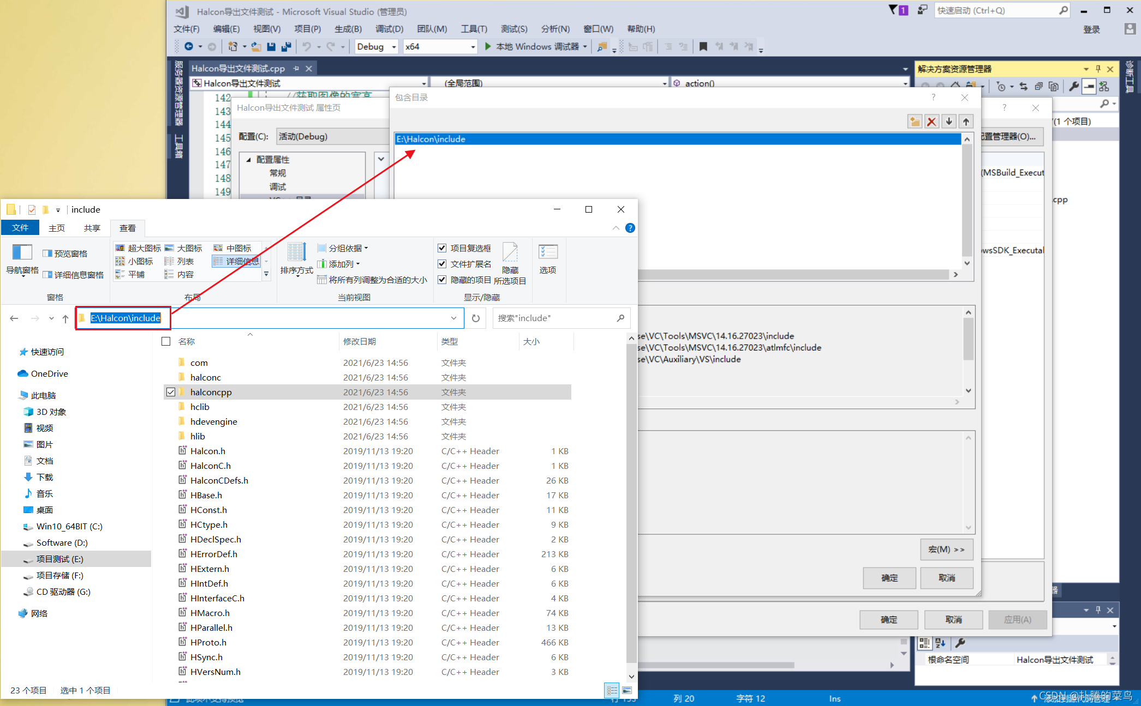
Task: Toggle select-all checkbox in name column header
Action: (x=166, y=341)
